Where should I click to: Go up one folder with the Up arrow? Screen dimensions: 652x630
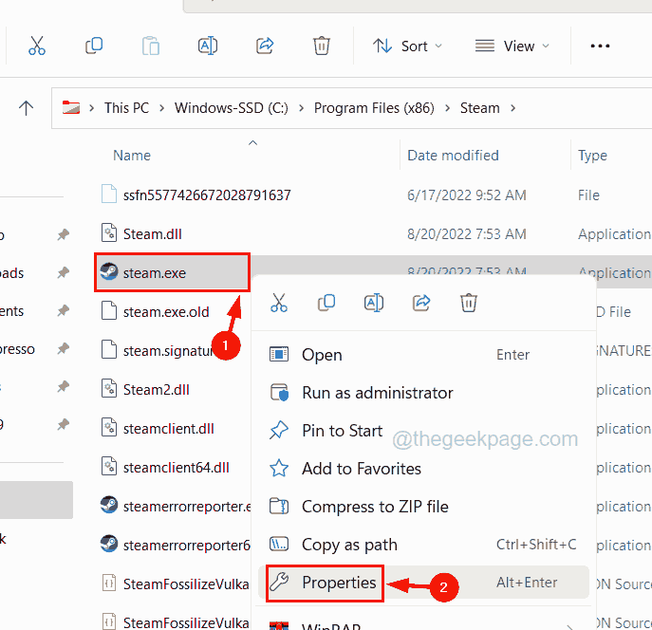(26, 108)
